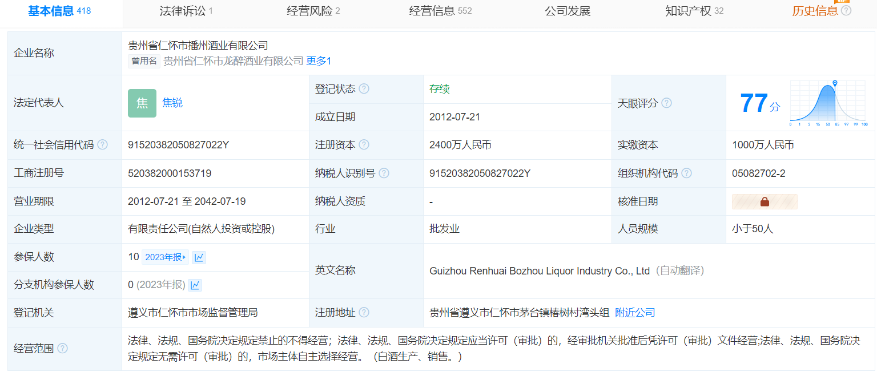Click help icon next to 天眼评分

tap(666, 103)
